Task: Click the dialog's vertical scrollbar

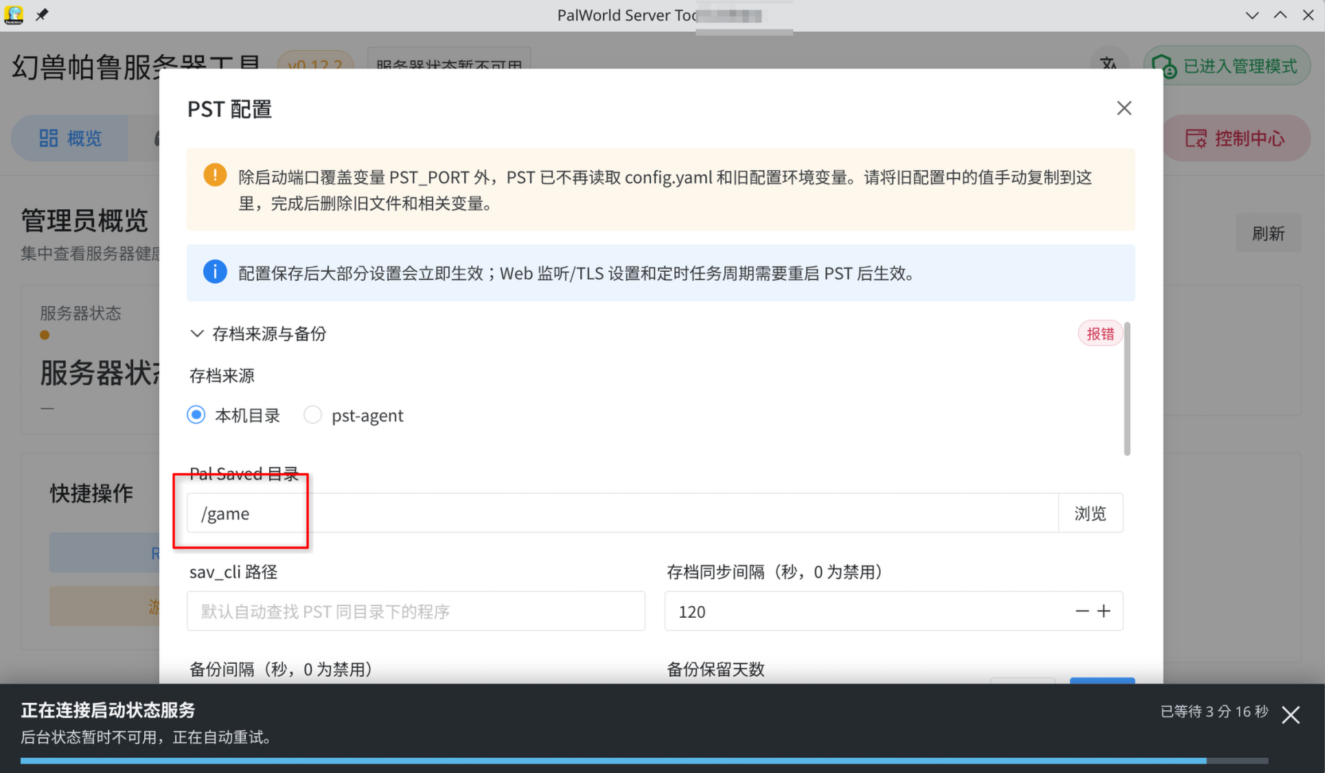Action: [1127, 388]
